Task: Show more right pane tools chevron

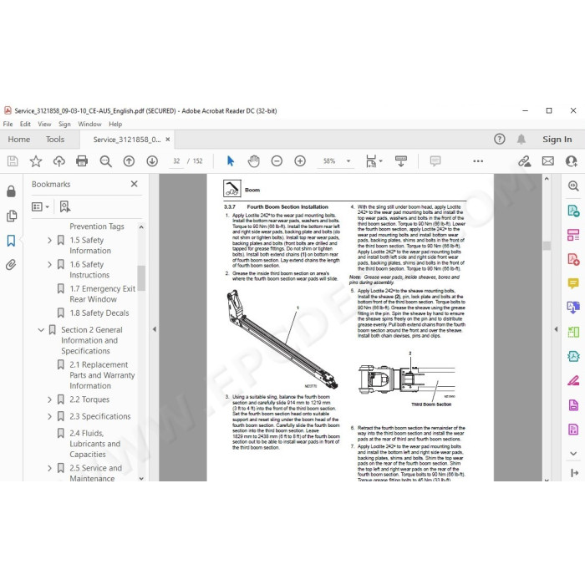Action: (x=573, y=453)
